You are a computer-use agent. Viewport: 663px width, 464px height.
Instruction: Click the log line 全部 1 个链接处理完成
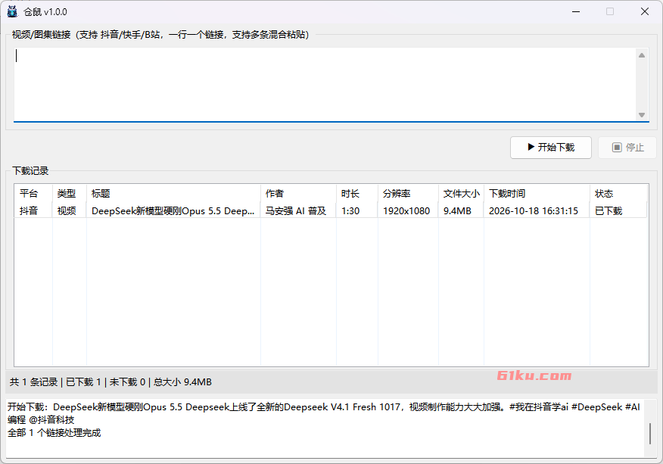54,433
